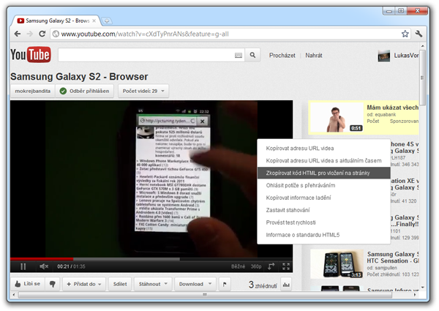Viewport: 439px width, 311px height.
Task: Click the Sdílet share button
Action: [120, 284]
